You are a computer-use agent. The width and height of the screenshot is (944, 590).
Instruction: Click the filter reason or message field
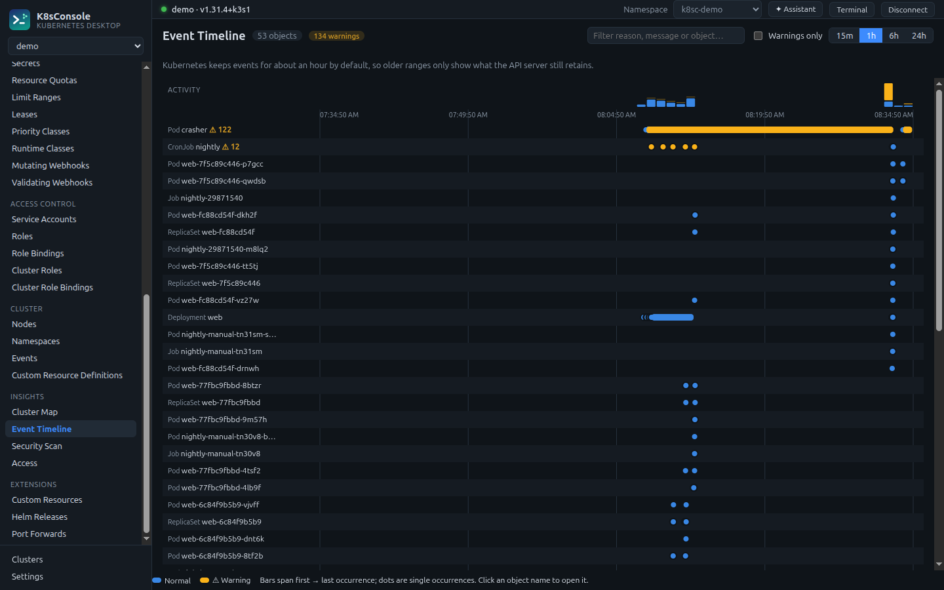point(665,36)
